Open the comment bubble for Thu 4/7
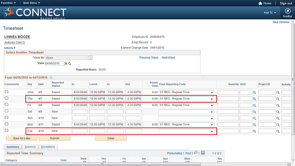 pos(6,98)
